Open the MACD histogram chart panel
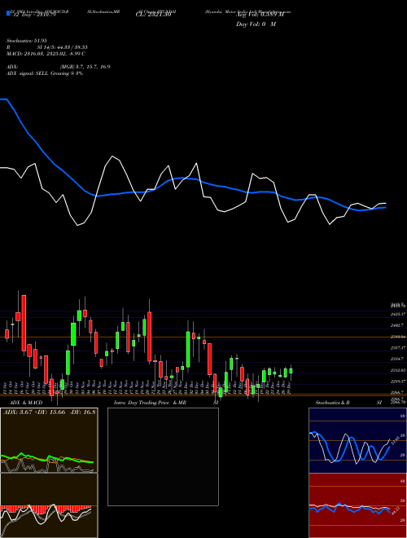Screen dimensions: 407x538 point(49,505)
